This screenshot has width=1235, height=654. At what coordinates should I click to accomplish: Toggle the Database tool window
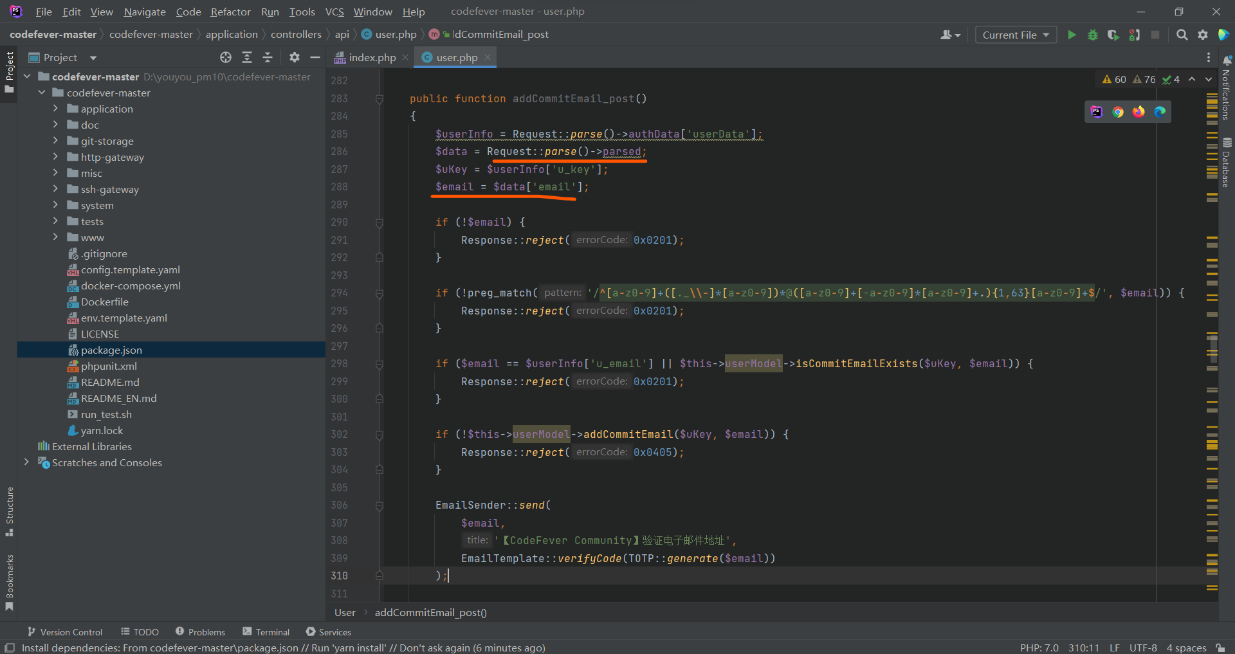coord(1227,163)
